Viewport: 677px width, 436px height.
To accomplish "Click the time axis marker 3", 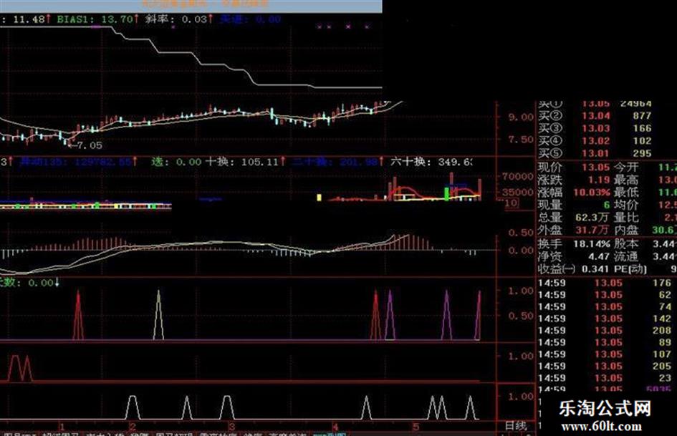I will point(232,427).
